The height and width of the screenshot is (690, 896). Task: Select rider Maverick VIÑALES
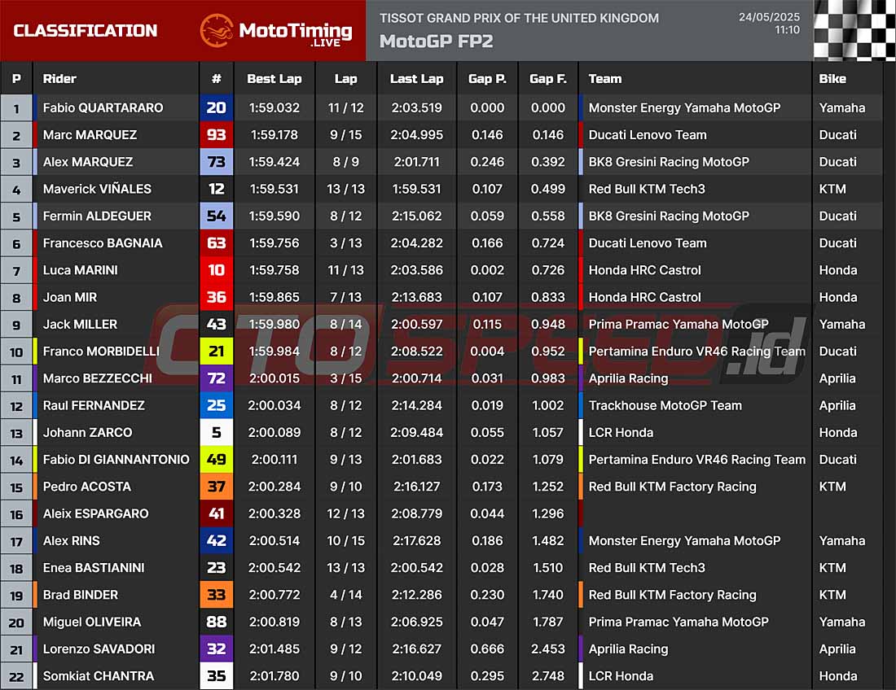point(97,189)
